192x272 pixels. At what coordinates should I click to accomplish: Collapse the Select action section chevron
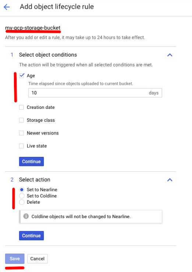coord(170,180)
